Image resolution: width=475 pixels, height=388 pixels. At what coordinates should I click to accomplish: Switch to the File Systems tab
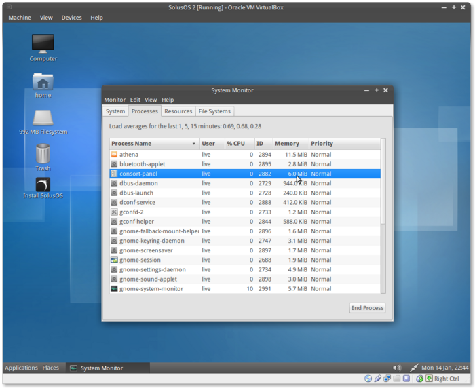214,111
